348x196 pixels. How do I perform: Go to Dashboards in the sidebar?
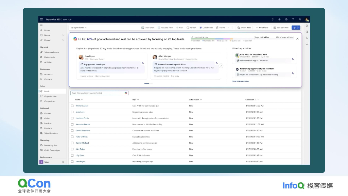(49, 57)
